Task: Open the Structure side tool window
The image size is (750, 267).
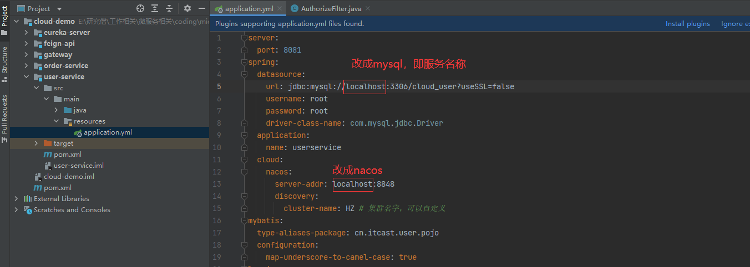Action: [4, 63]
